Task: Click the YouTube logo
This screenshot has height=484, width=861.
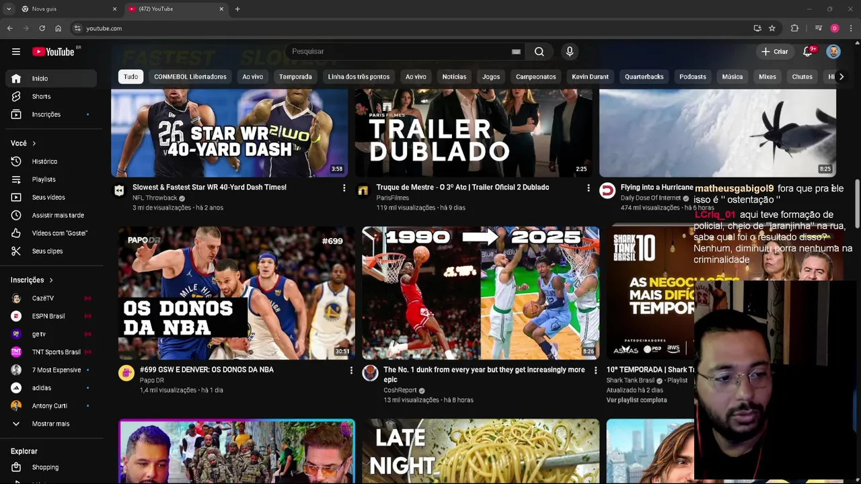Action: click(x=53, y=52)
